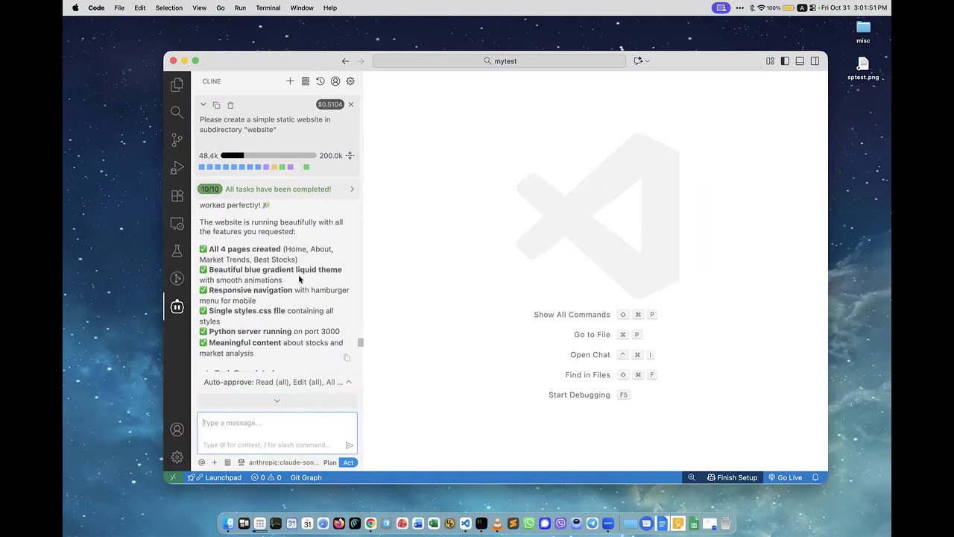Viewport: 954px width, 537px height.
Task: Open the Terminal menu
Action: 268,7
